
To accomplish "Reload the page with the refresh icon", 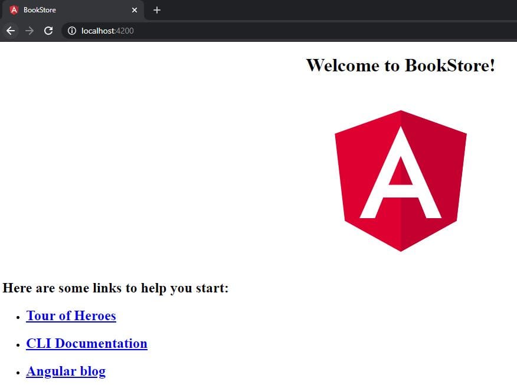I will point(48,31).
